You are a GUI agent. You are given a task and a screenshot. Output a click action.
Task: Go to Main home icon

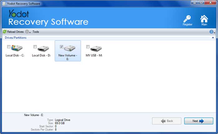coord(204,19)
